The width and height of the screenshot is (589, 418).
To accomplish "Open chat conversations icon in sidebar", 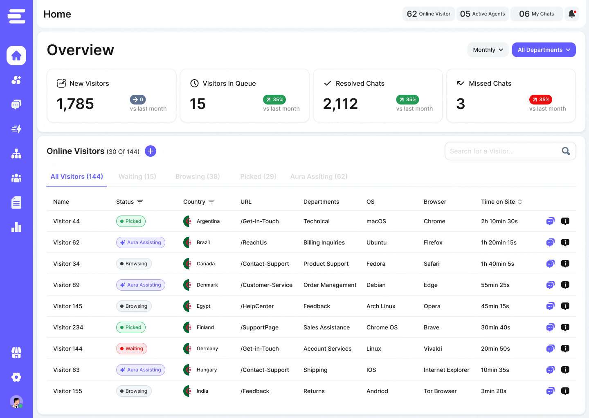I will 16,104.
